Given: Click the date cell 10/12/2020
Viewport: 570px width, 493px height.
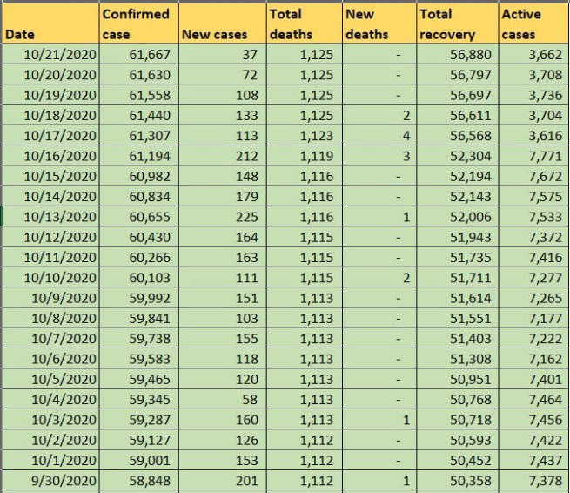Looking at the screenshot, I should click(50, 237).
